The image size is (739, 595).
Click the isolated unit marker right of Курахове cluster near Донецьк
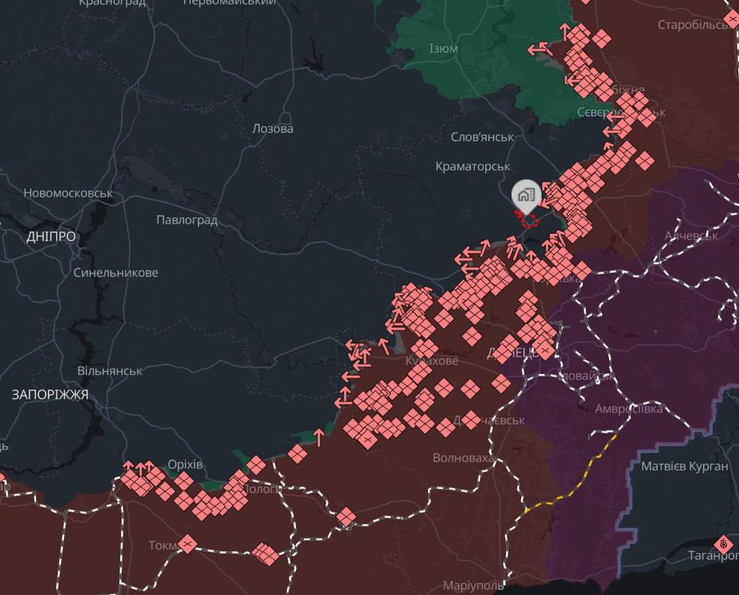click(x=502, y=383)
